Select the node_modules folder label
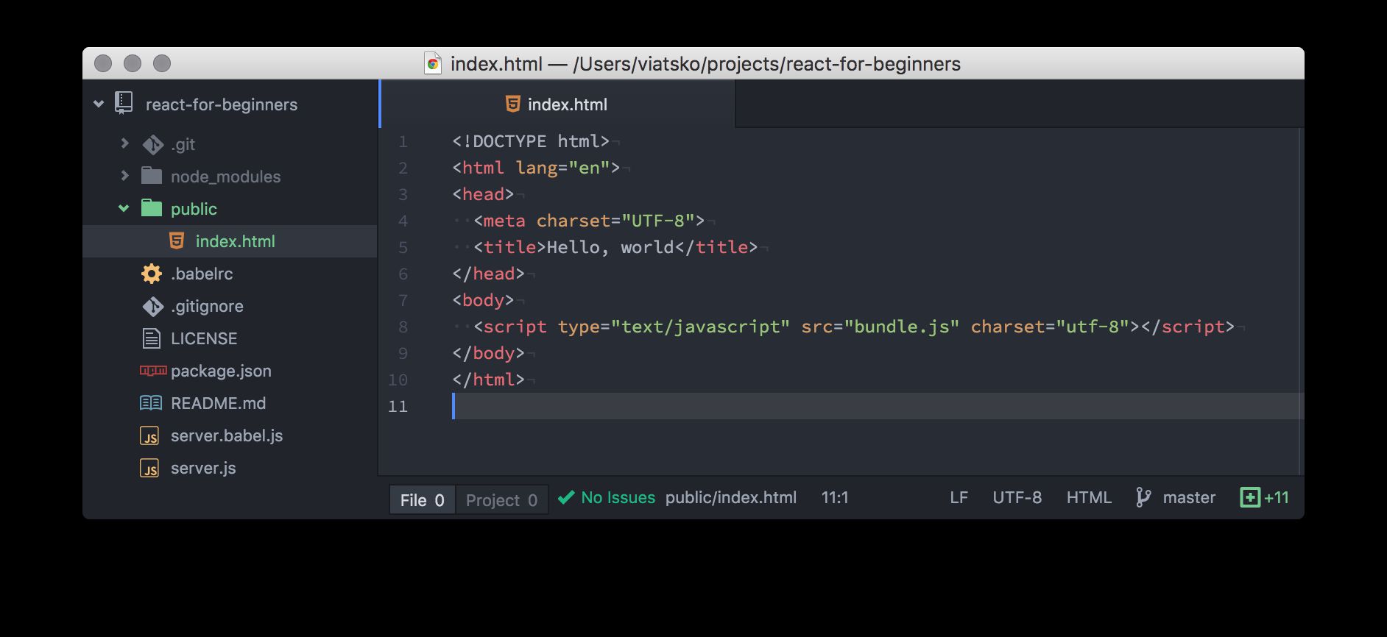 (x=226, y=177)
